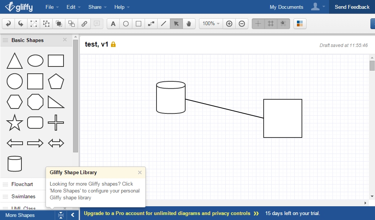Open My Documents link
375x220 pixels.
[x=286, y=7]
